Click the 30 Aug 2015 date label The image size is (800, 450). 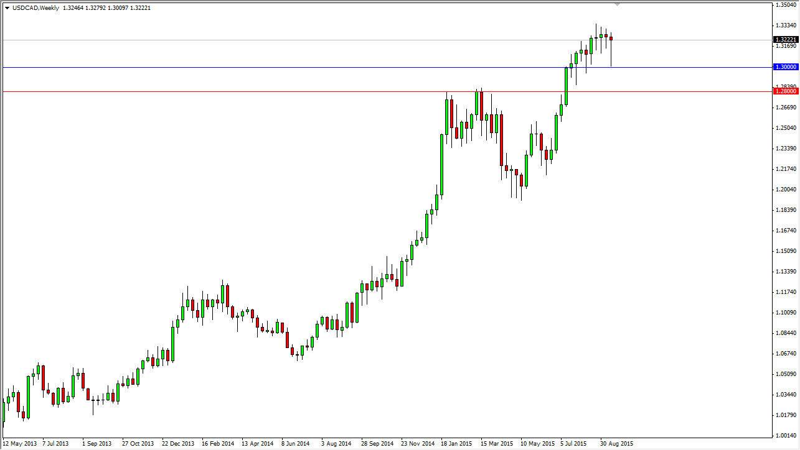(x=616, y=444)
